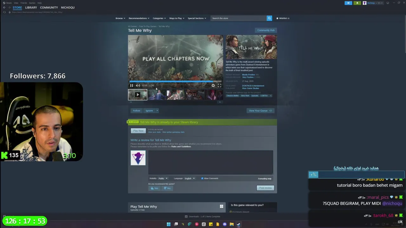Image resolution: width=406 pixels, height=228 pixels.
Task: Open the Rules and Guidelines link
Action: click(x=181, y=147)
